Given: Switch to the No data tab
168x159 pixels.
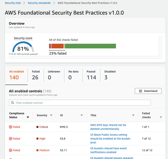Looking at the screenshot, I should click(x=73, y=76).
